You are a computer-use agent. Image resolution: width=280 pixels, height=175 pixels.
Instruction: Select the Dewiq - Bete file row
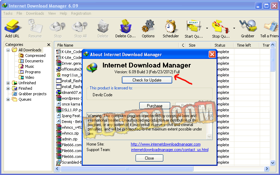pyautogui.click(x=69, y=122)
